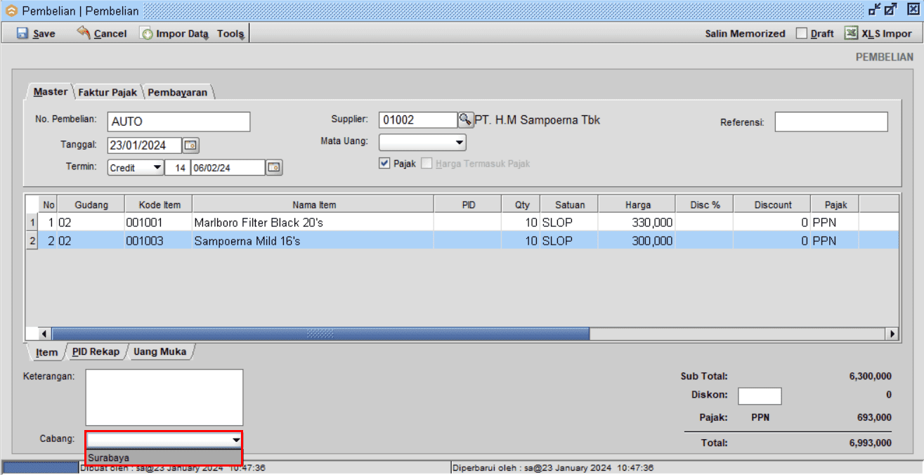Click the horizontal scrollbar right arrow

click(892, 334)
